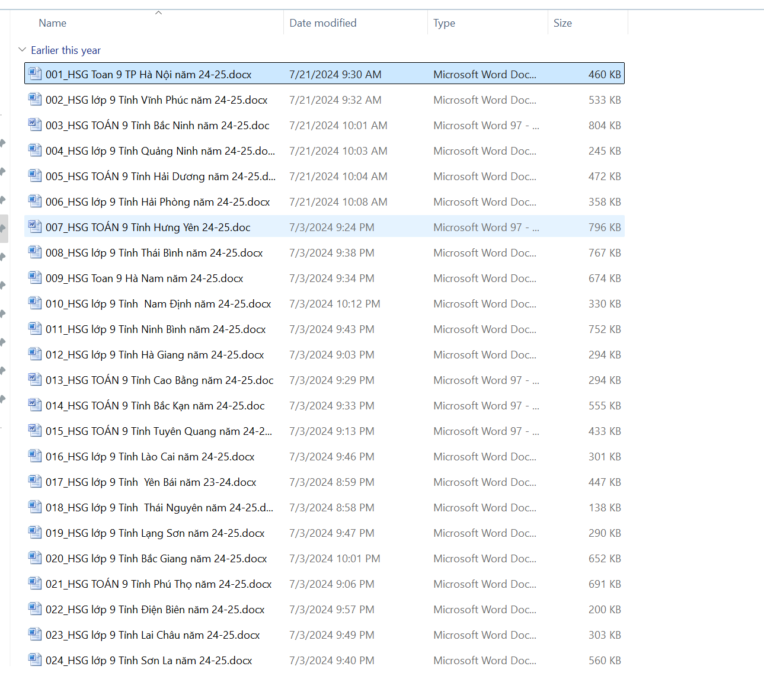Click the Word icon of 003_HSG TOÁN 9 Tỉnh Bắc Ninh
The image size is (764, 679).
pos(35,124)
